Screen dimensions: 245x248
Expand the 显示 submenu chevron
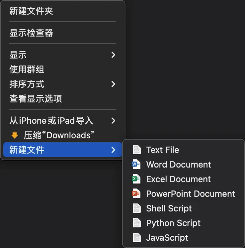pos(113,55)
